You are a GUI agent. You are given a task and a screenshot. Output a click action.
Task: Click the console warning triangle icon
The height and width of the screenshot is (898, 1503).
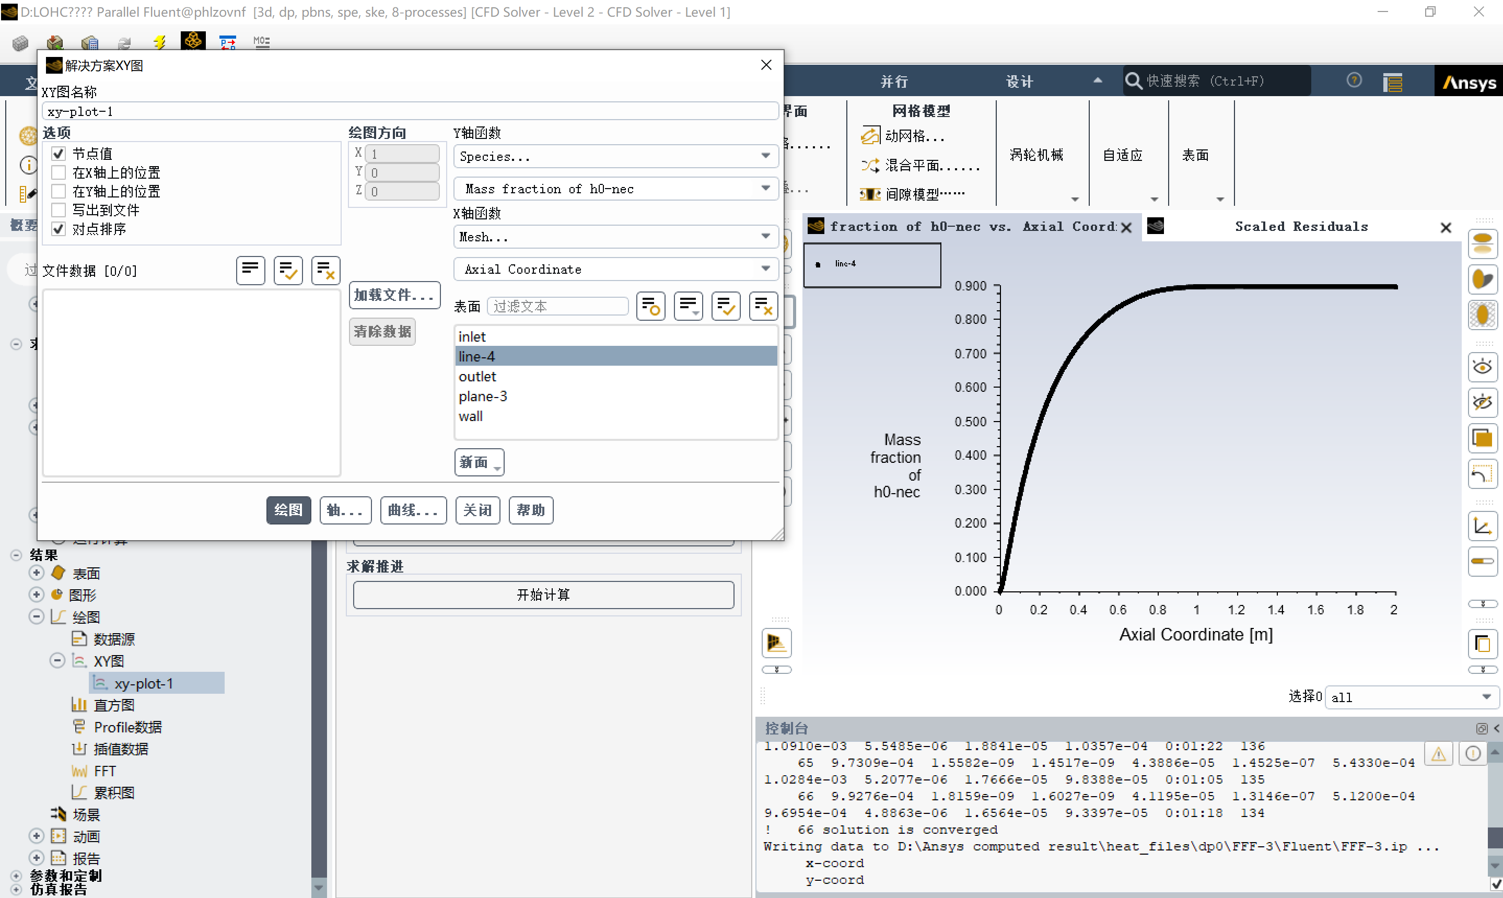coord(1438,754)
